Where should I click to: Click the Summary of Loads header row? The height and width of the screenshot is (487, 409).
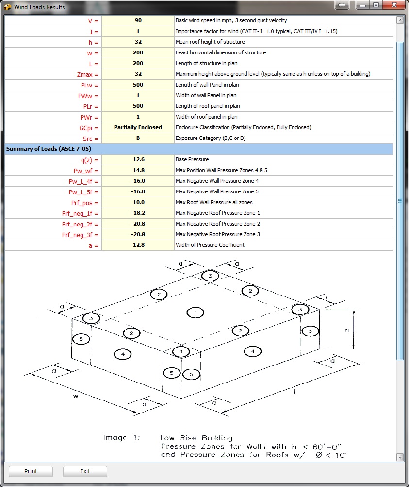(x=198, y=149)
